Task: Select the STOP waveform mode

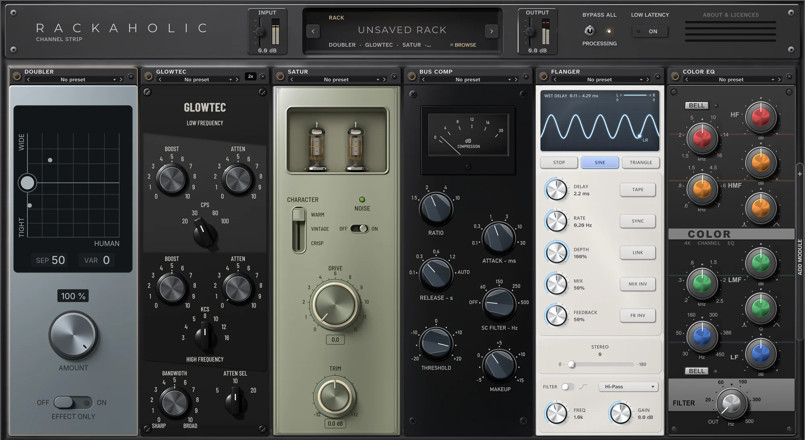Action: click(x=559, y=163)
